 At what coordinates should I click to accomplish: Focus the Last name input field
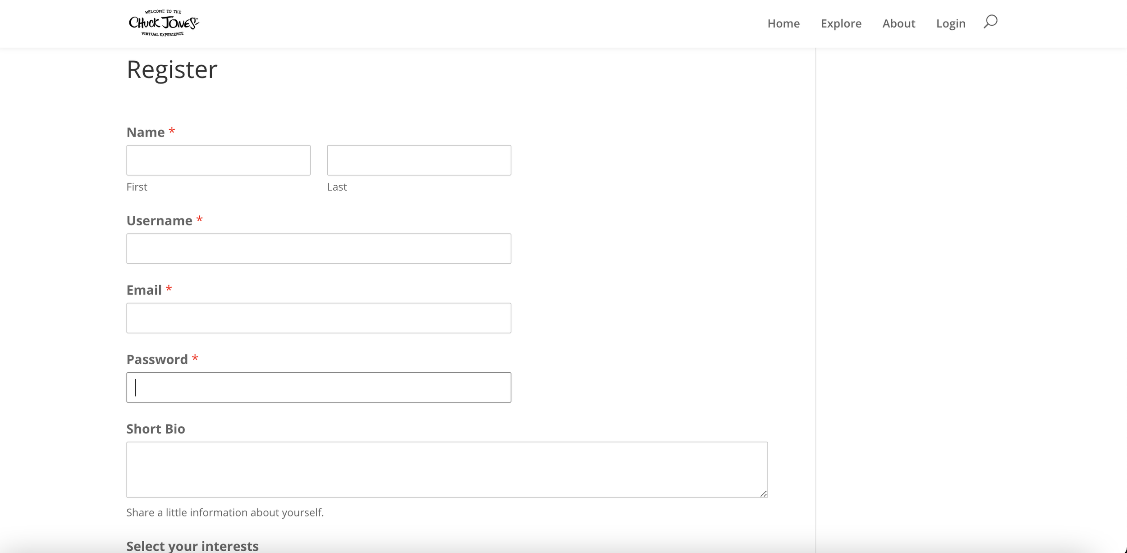(419, 160)
